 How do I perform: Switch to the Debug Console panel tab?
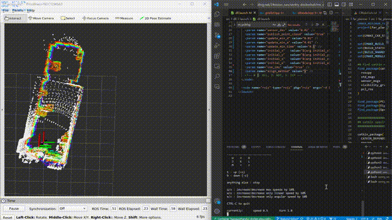tap(276, 147)
